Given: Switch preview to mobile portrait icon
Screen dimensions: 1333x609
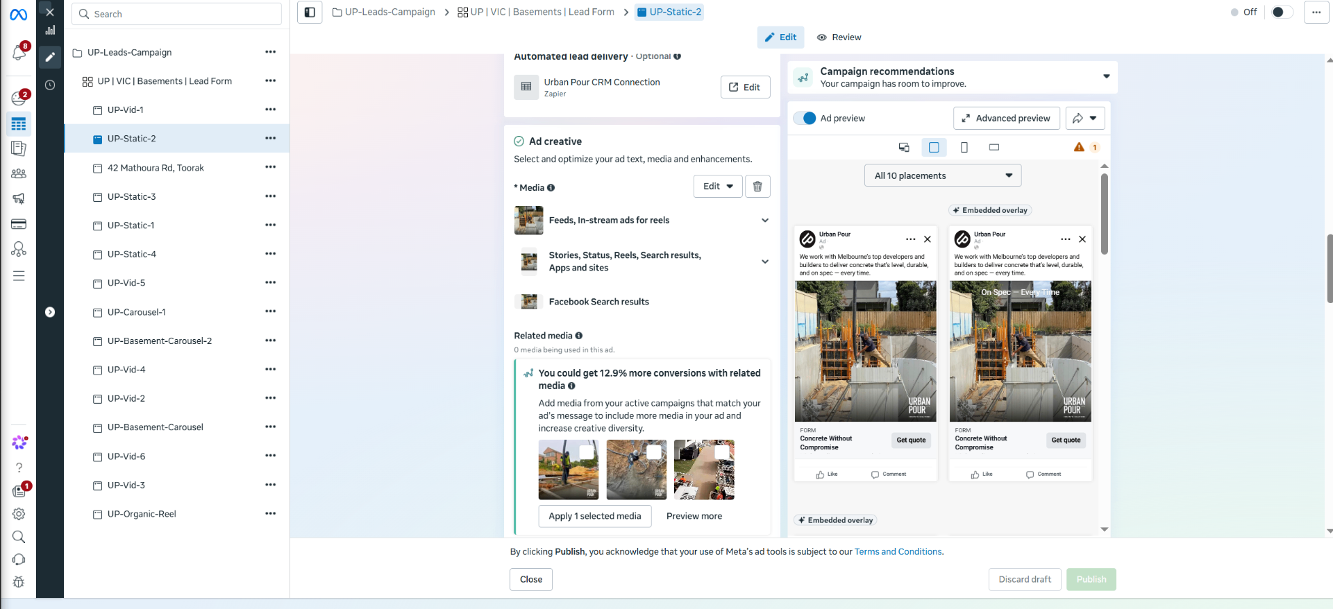Looking at the screenshot, I should (x=964, y=147).
